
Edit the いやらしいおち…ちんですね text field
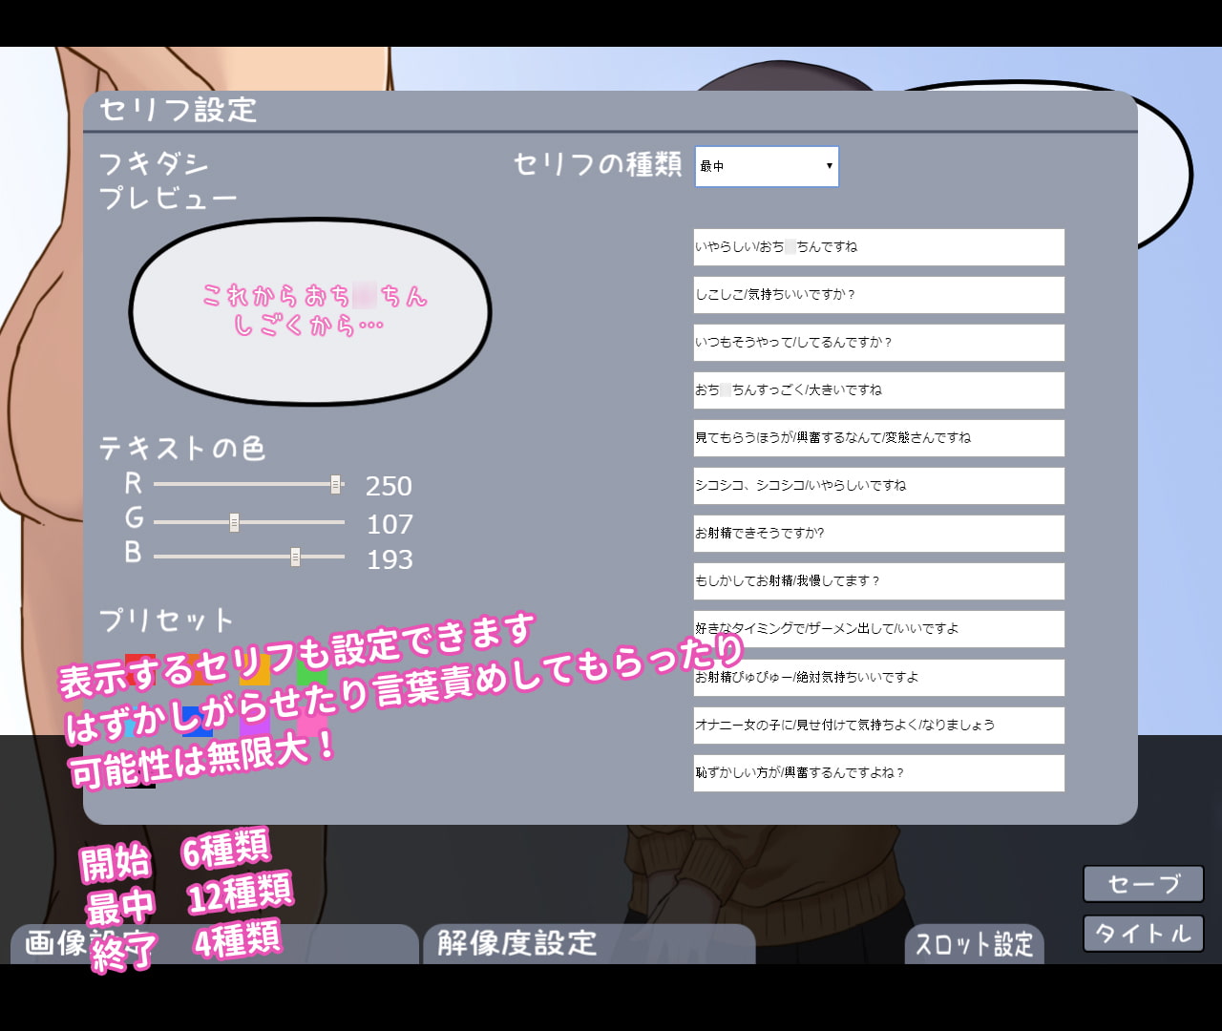(x=878, y=246)
